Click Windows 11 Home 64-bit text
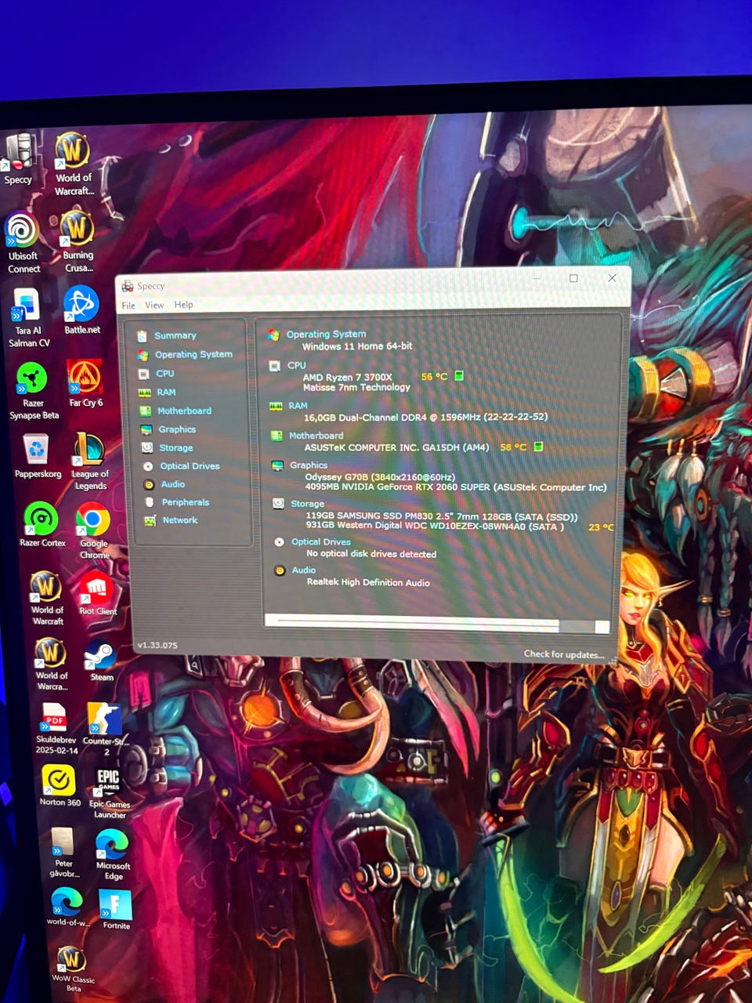The height and width of the screenshot is (1003, 752). coord(357,346)
